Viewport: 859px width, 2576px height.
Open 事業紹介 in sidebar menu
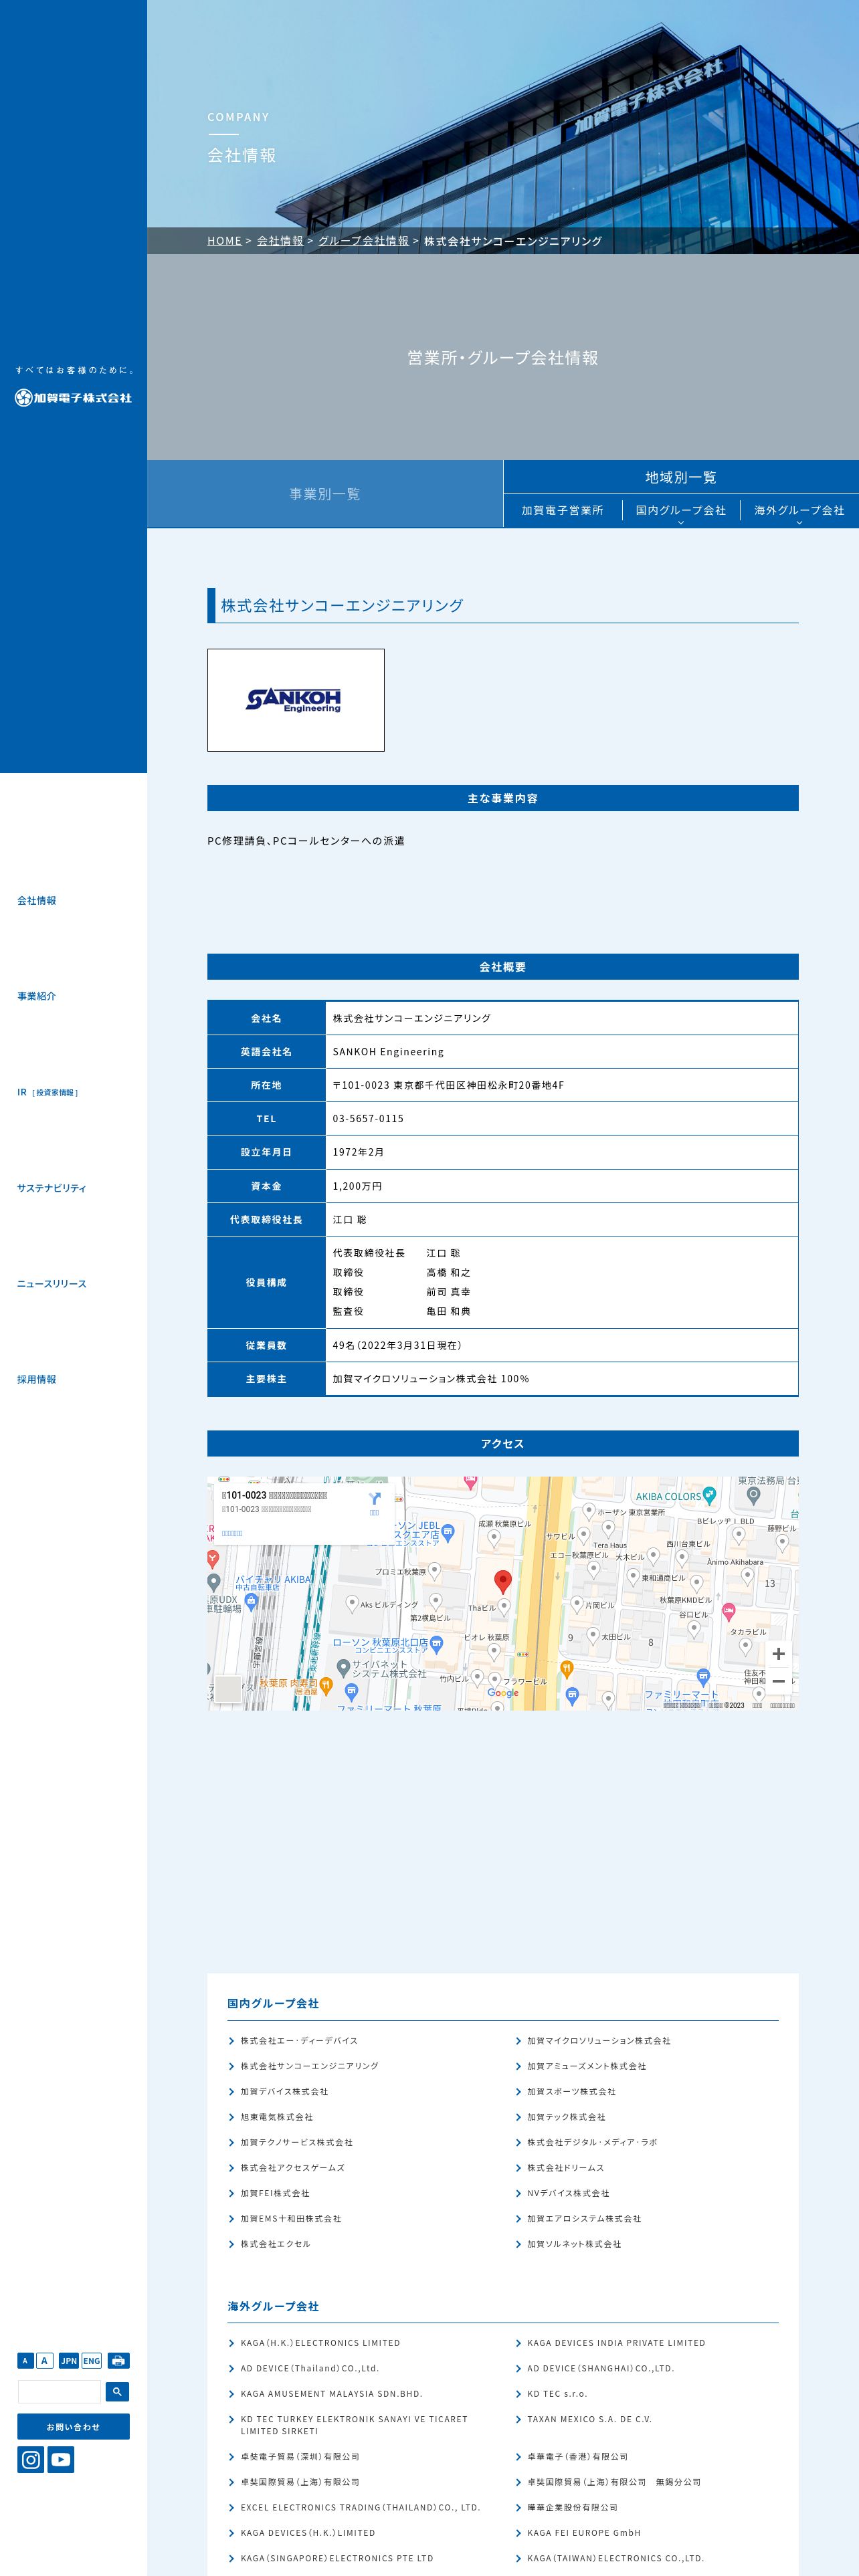[37, 996]
